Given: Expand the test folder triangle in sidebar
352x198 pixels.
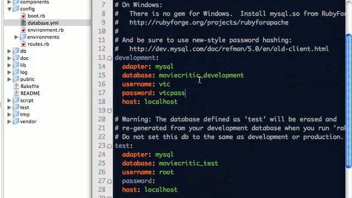Looking at the screenshot, I should (x=9, y=108).
